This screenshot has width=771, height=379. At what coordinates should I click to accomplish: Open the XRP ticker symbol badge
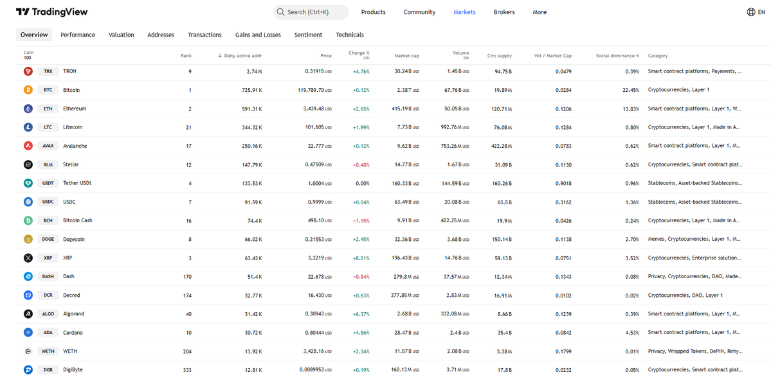click(48, 258)
